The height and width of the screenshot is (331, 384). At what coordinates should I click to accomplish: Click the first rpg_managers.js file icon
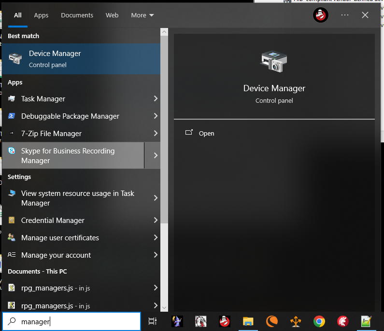click(12, 288)
